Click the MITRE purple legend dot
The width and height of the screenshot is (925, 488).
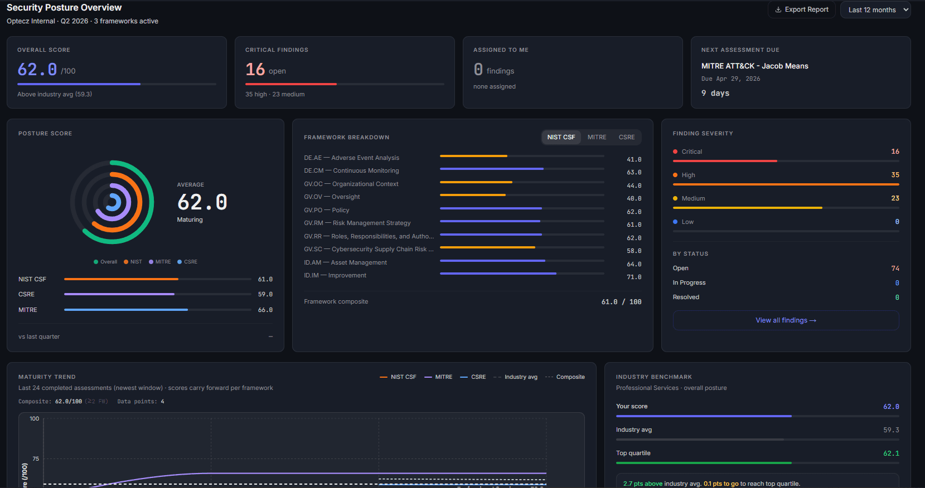point(151,262)
